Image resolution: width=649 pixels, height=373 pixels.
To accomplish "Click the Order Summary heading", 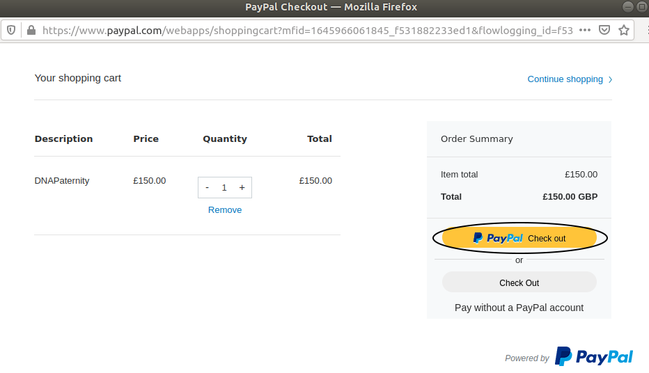I will 476,138.
